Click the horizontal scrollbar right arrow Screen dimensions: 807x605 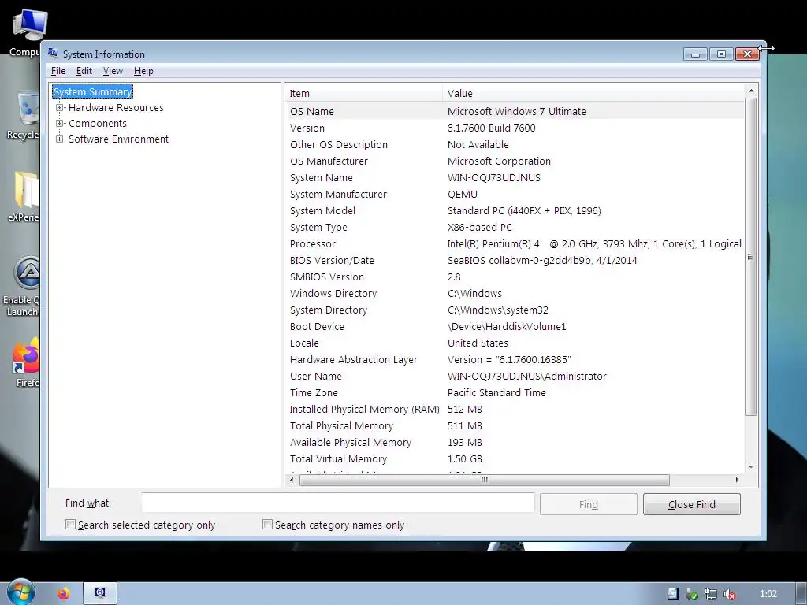[x=737, y=480]
